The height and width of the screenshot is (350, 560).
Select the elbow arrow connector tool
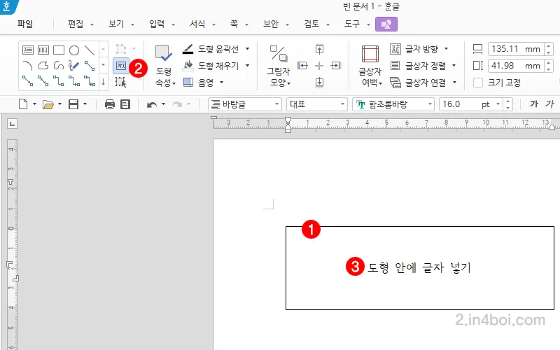click(74, 81)
